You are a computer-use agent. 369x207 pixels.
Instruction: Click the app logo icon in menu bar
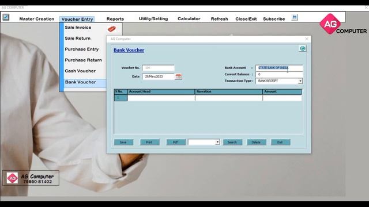6,17
